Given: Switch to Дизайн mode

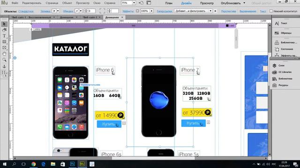Looking at the screenshot, I should tap(186, 3).
